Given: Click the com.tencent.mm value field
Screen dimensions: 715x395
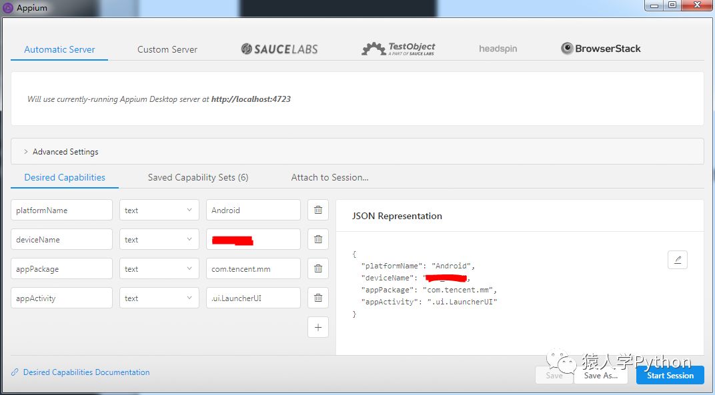Looking at the screenshot, I should pyautogui.click(x=253, y=269).
